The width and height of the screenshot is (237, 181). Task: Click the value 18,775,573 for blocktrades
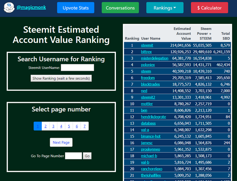(181, 84)
